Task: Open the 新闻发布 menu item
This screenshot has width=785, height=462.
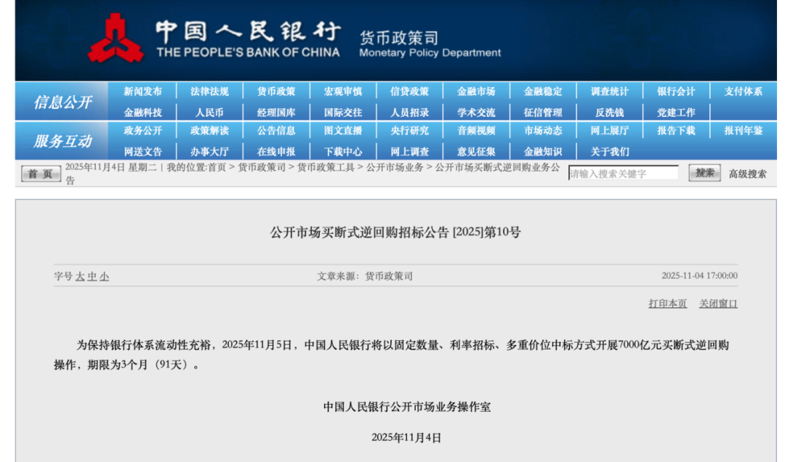Action: [x=142, y=92]
